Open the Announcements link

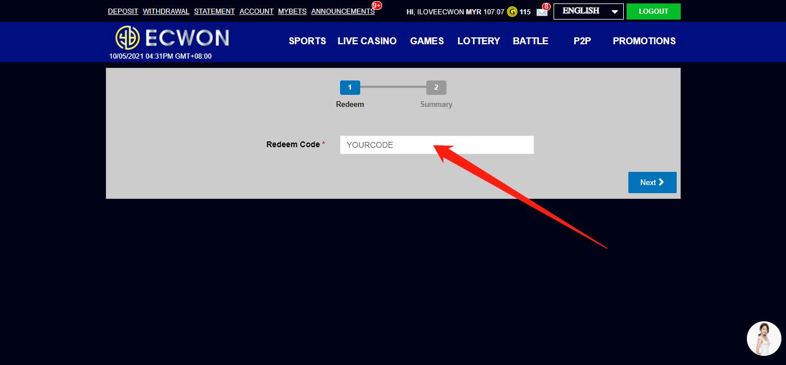342,11
